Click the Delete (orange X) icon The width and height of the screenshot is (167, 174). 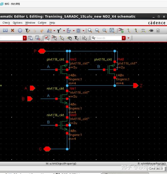click(13, 30)
